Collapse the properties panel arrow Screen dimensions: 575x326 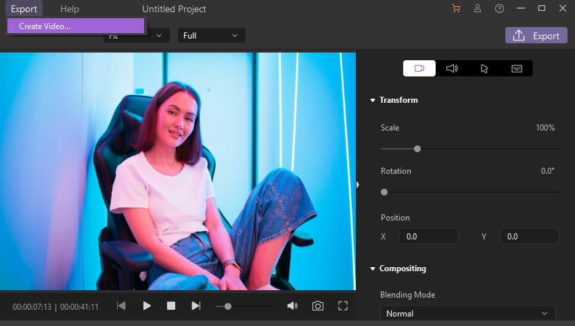pos(358,185)
